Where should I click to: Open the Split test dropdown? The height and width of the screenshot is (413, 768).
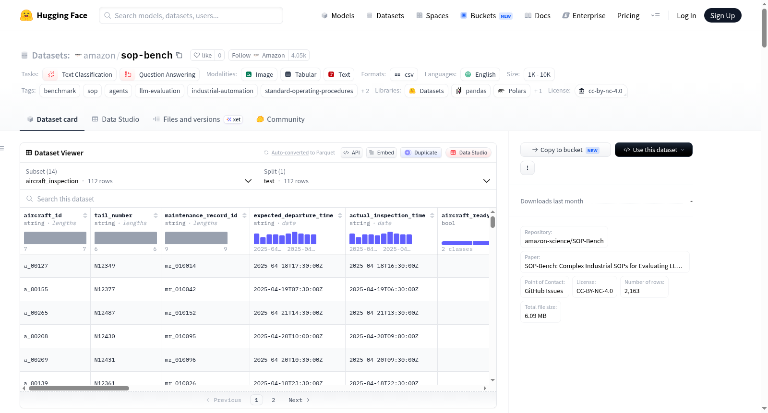click(x=377, y=176)
